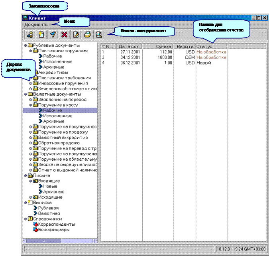
Task: Collapse the Выписка node
Action: tap(26, 203)
